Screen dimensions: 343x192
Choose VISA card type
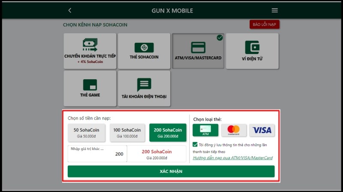262,130
